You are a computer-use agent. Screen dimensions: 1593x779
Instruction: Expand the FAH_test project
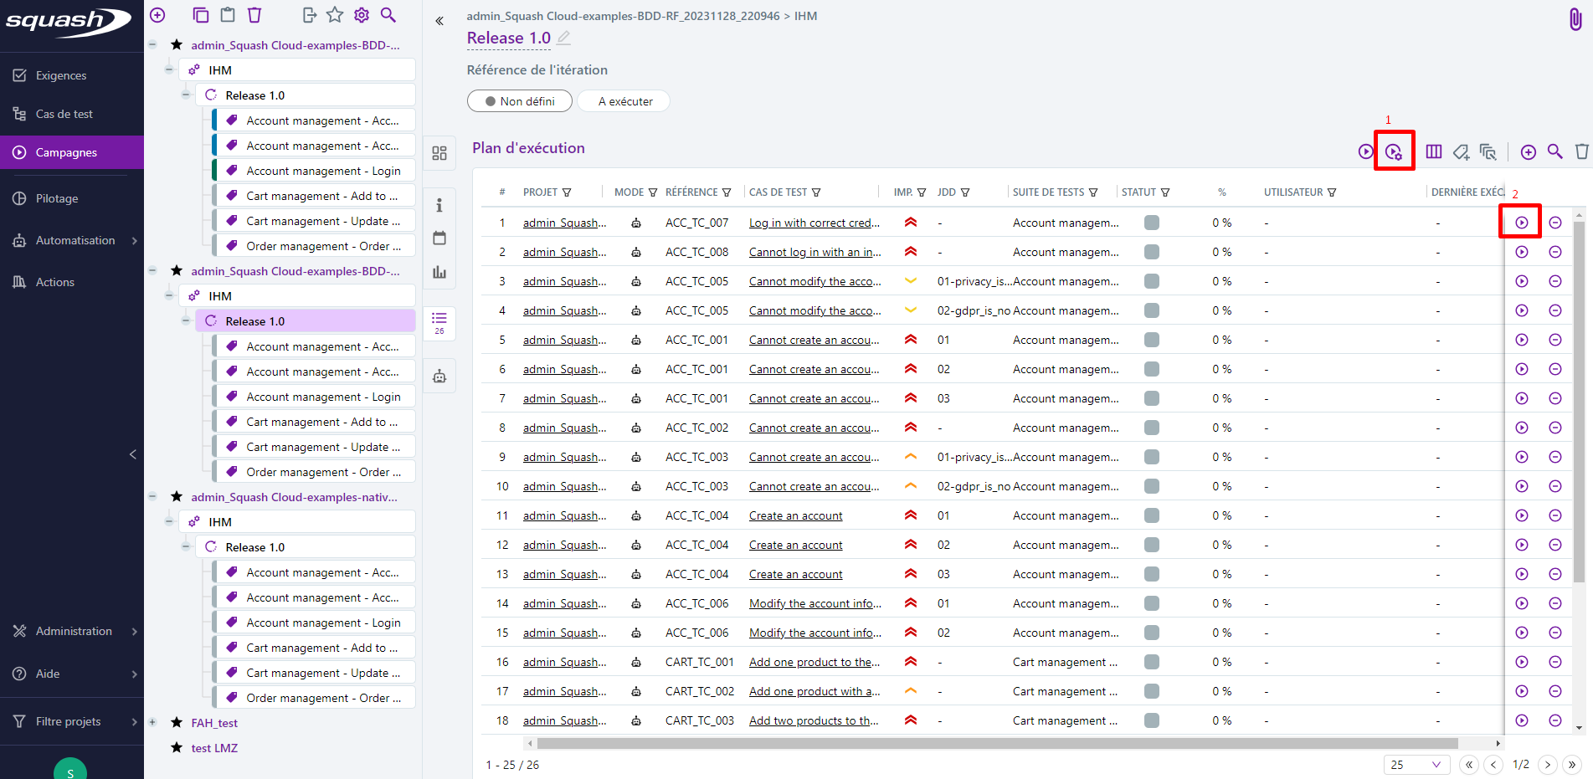click(x=152, y=722)
